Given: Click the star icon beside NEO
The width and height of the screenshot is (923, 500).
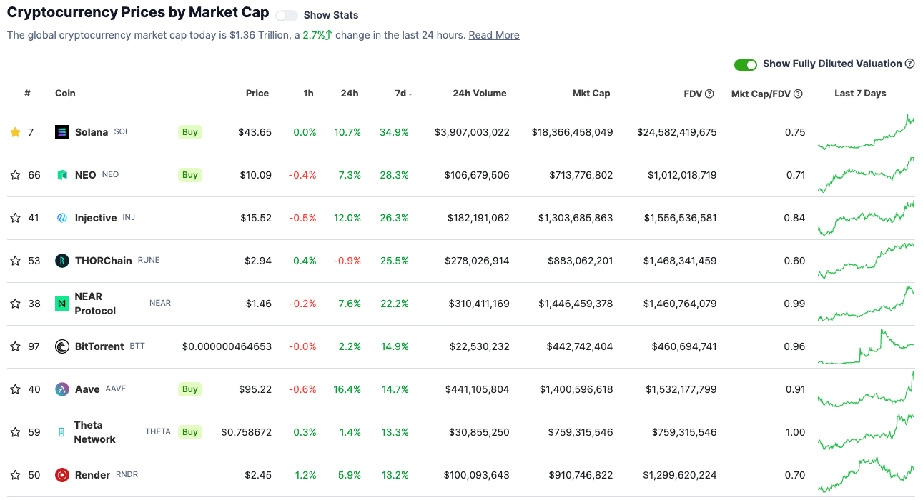Looking at the screenshot, I should pos(15,175).
